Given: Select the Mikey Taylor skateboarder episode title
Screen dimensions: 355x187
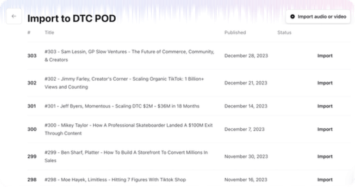Looking at the screenshot, I should (128, 129).
